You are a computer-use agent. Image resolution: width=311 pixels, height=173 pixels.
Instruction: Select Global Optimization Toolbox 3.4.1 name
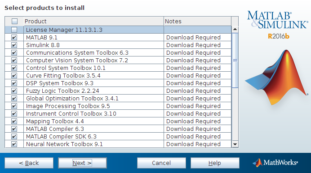72,99
